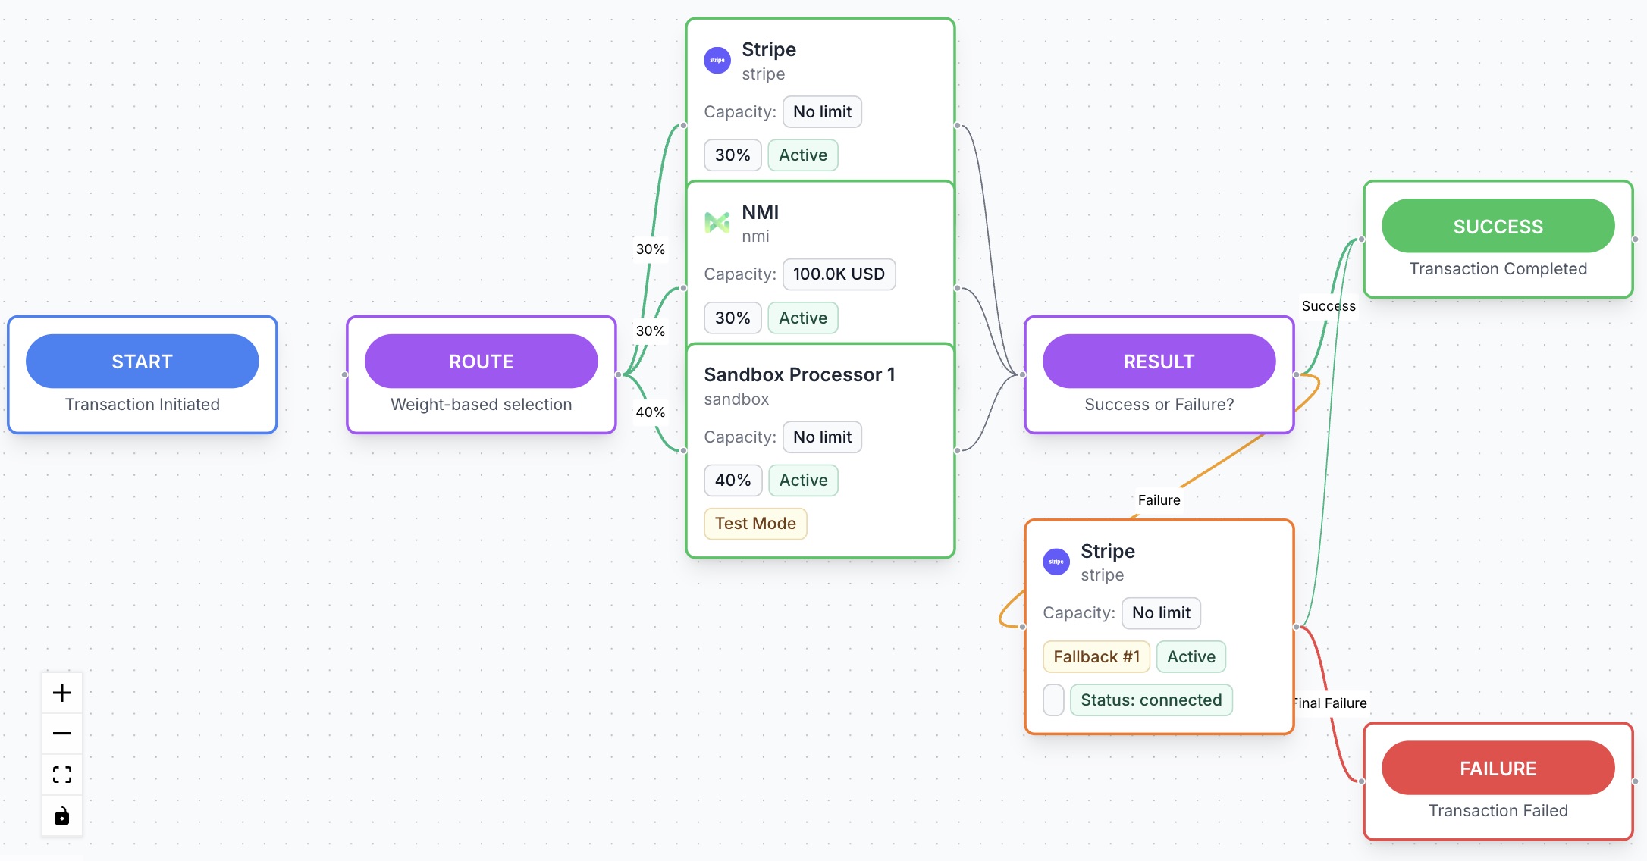Click the Stripe logo in top processor node

[x=717, y=60]
